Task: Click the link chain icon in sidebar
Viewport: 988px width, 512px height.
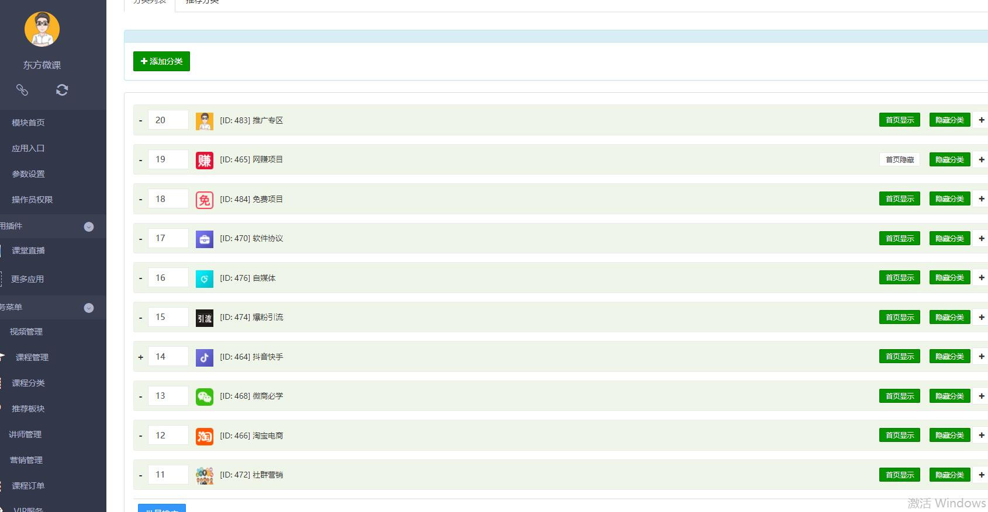Action: click(x=22, y=90)
